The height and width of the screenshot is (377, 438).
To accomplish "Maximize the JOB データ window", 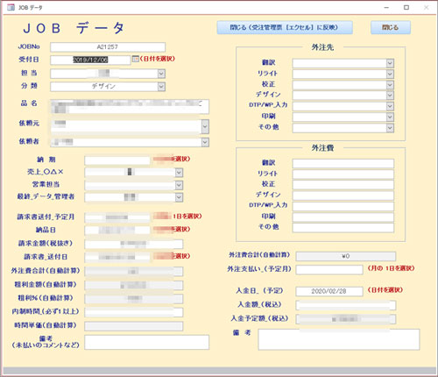I will tap(406, 8).
